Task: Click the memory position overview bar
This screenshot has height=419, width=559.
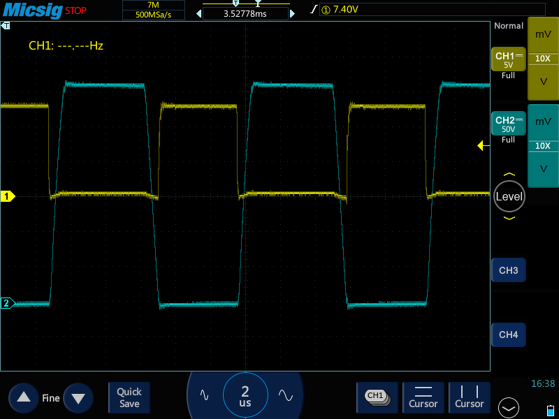Action: [x=246, y=3]
